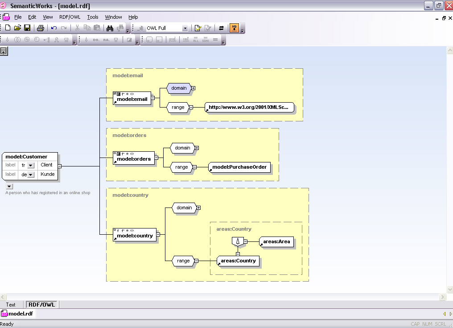Open Find with the binoculars icon
Image resolution: width=453 pixels, height=328 pixels.
(110, 28)
